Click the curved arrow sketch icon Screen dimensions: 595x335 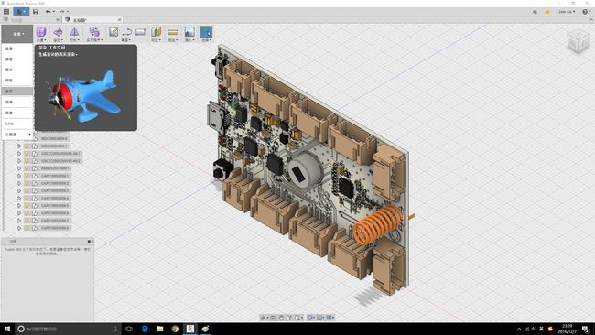point(126,32)
